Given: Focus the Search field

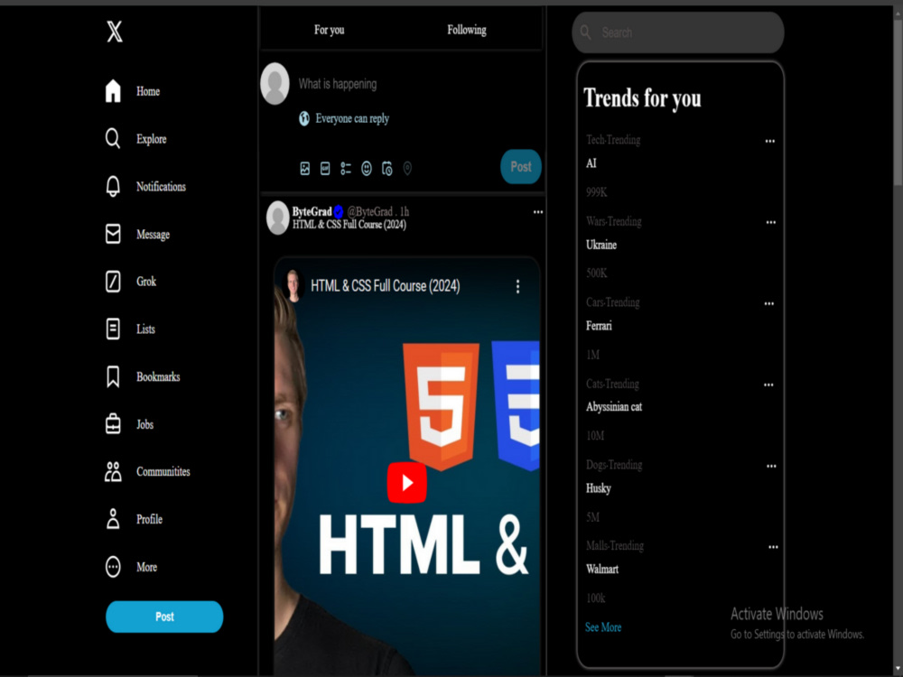Looking at the screenshot, I should point(678,32).
